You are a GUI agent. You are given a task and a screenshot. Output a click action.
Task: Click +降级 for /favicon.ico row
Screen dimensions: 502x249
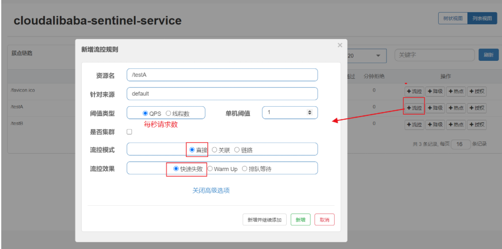point(435,92)
